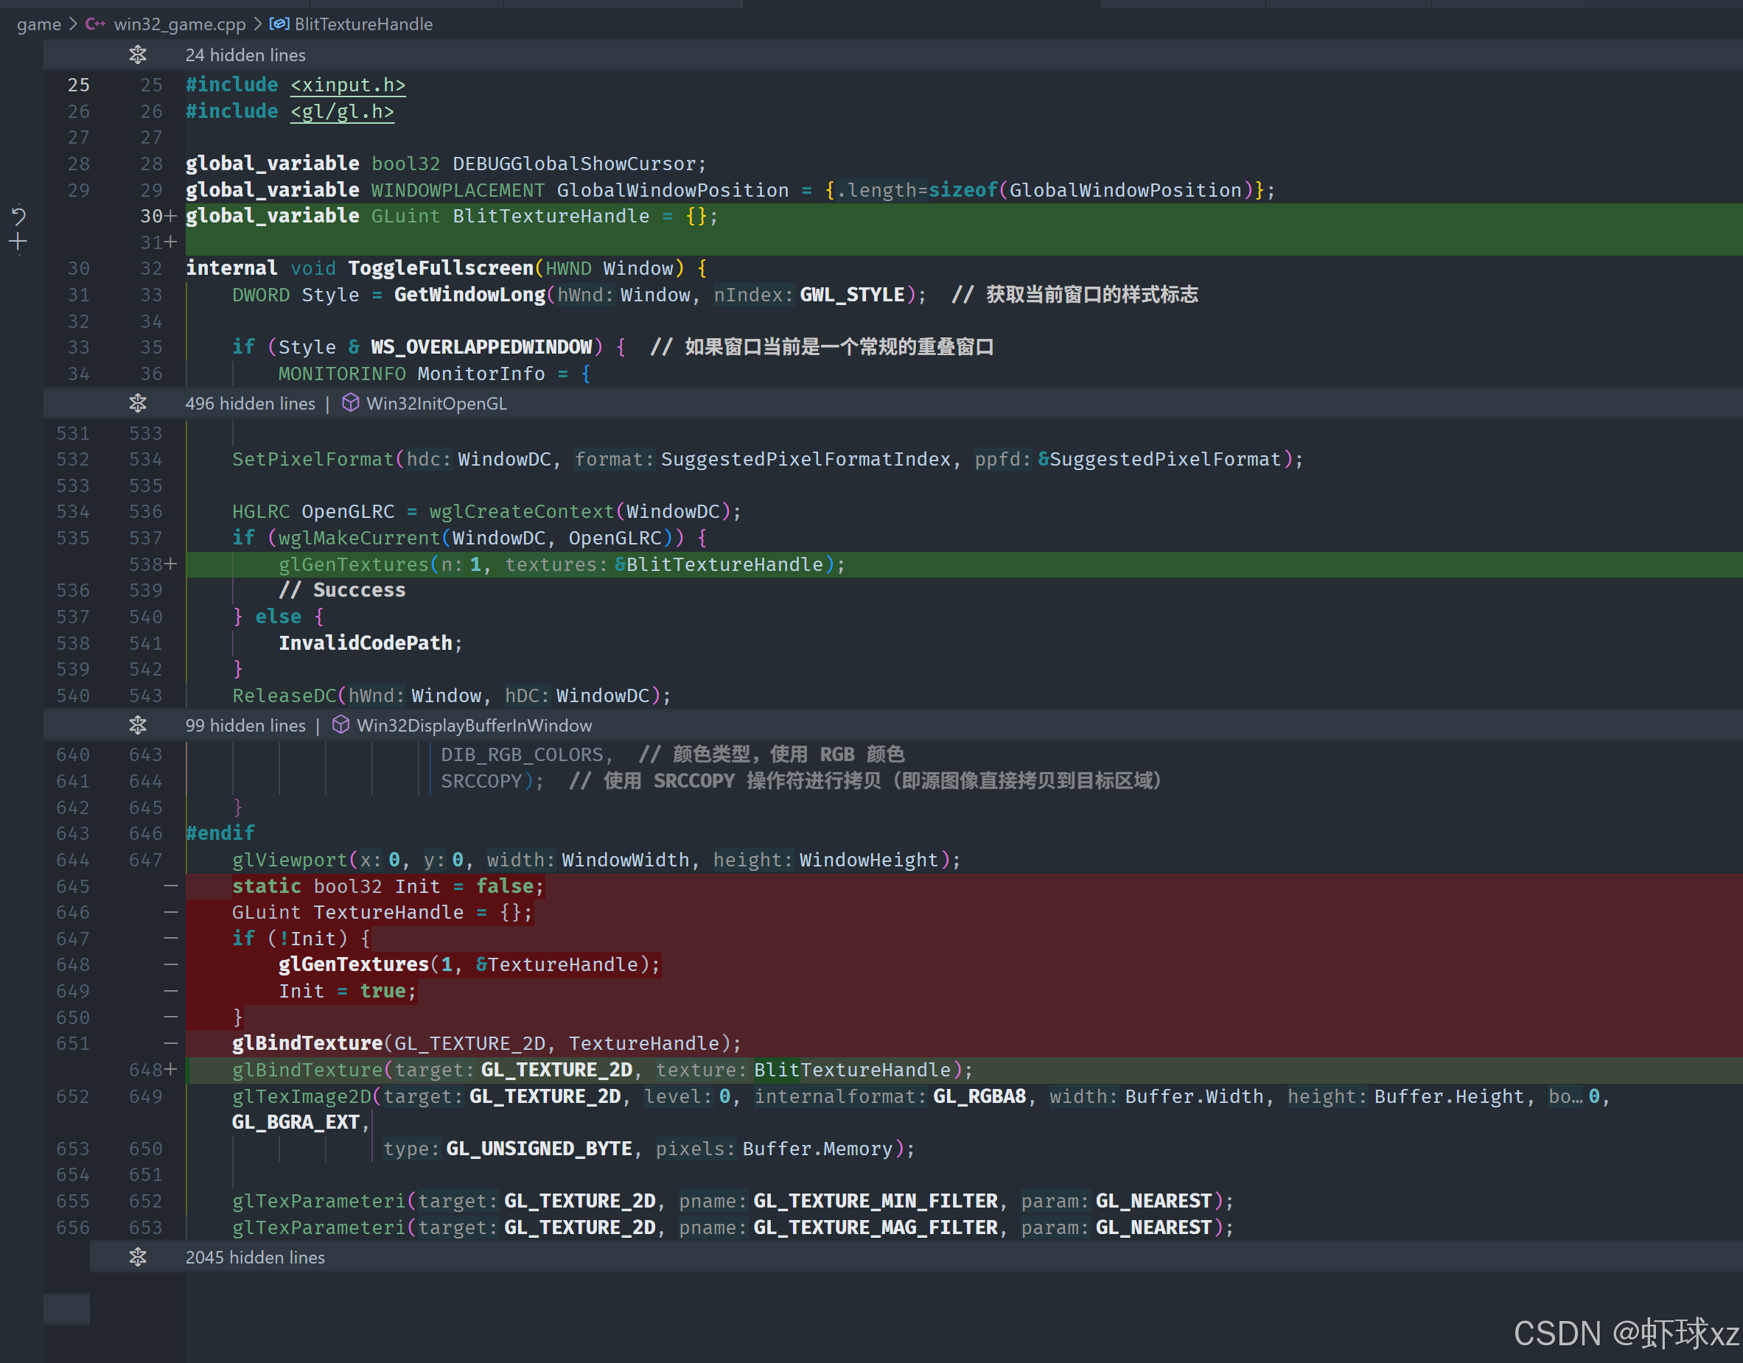Image resolution: width=1743 pixels, height=1363 pixels.
Task: Expand the 496 hidden lines region
Action: (x=250, y=404)
